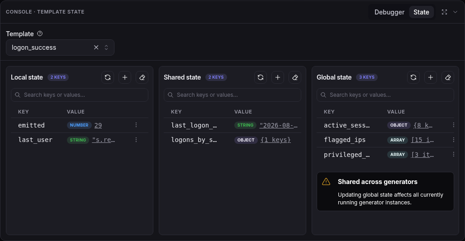This screenshot has width=465, height=241.
Task: Refresh the Global state panel
Action: point(413,77)
